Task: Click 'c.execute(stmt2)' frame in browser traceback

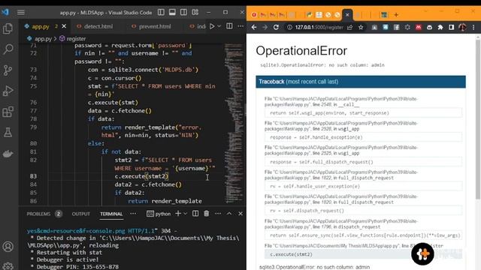Action: coord(363,254)
